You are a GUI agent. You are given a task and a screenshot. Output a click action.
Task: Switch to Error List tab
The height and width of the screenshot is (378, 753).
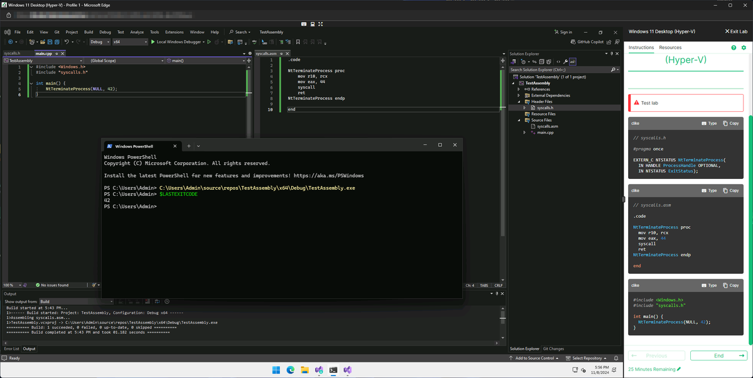pyautogui.click(x=11, y=348)
